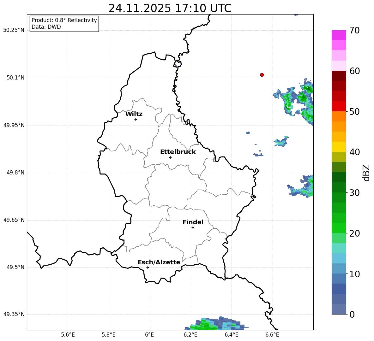Click the map title showing 17:10 UTC
The image size is (374, 341).
(170, 8)
